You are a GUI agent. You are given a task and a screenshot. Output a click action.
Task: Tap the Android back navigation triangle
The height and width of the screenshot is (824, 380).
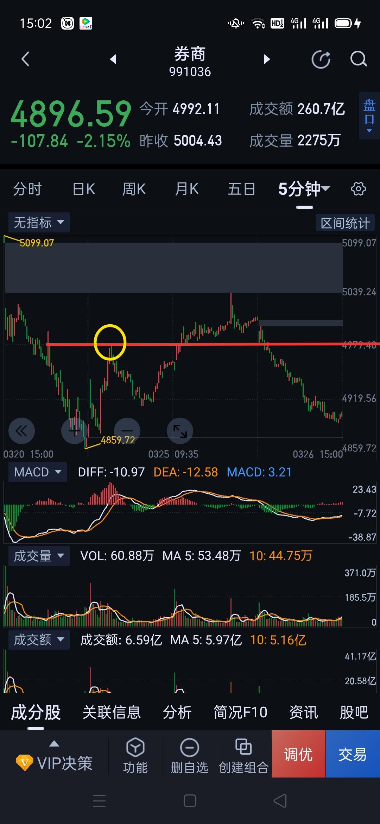[x=280, y=801]
